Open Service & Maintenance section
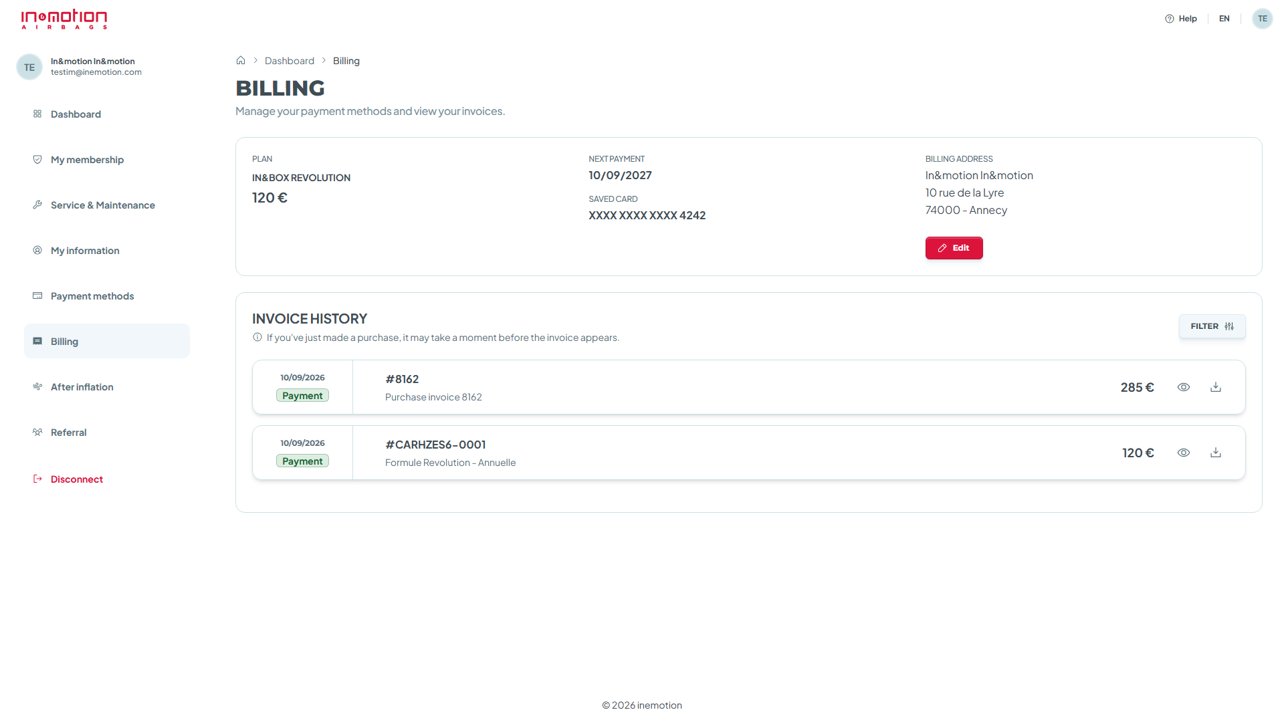1284x722 pixels. [x=107, y=205]
